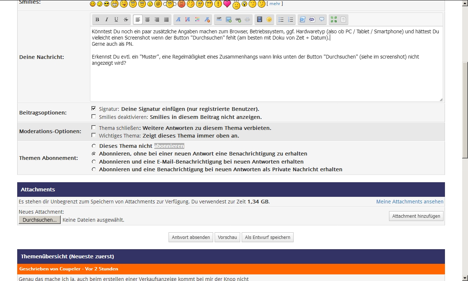468x281 pixels.
Task: Choose subscription with E-Mail-Benachrichtigung
Action: pos(94,162)
